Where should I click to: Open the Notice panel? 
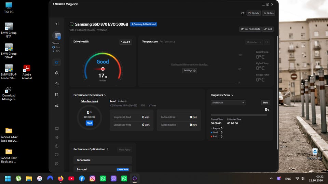(x=269, y=13)
